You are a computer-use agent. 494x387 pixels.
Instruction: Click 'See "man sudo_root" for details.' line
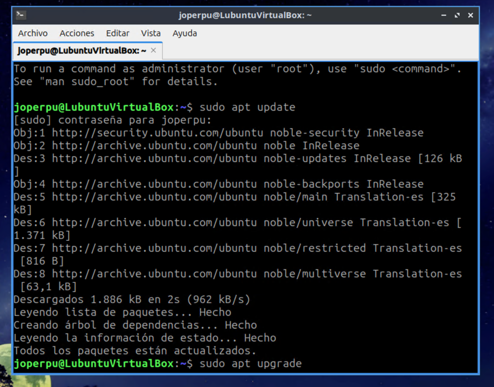click(116, 82)
